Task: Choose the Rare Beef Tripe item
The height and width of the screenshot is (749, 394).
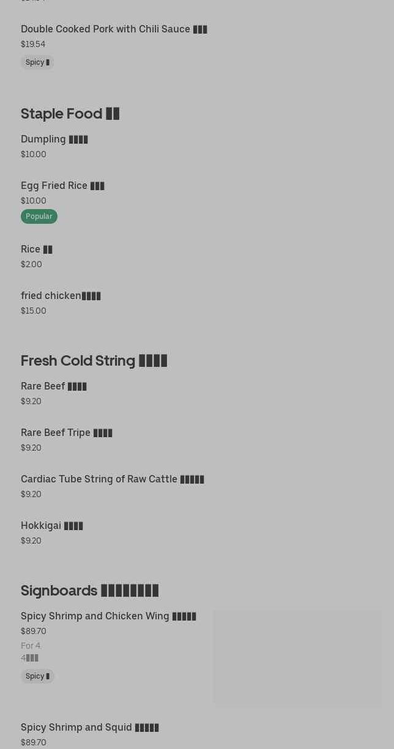Action: (x=66, y=433)
